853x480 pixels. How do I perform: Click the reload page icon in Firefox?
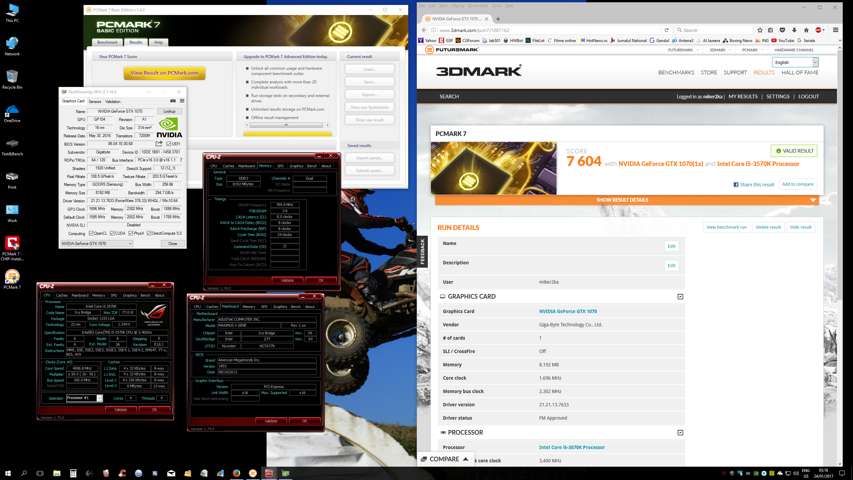[x=666, y=30]
